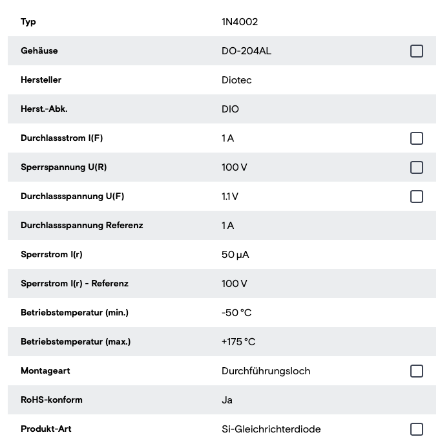440x437 pixels.
Task: Click the Herst.-Abk. label
Action: click(x=44, y=109)
